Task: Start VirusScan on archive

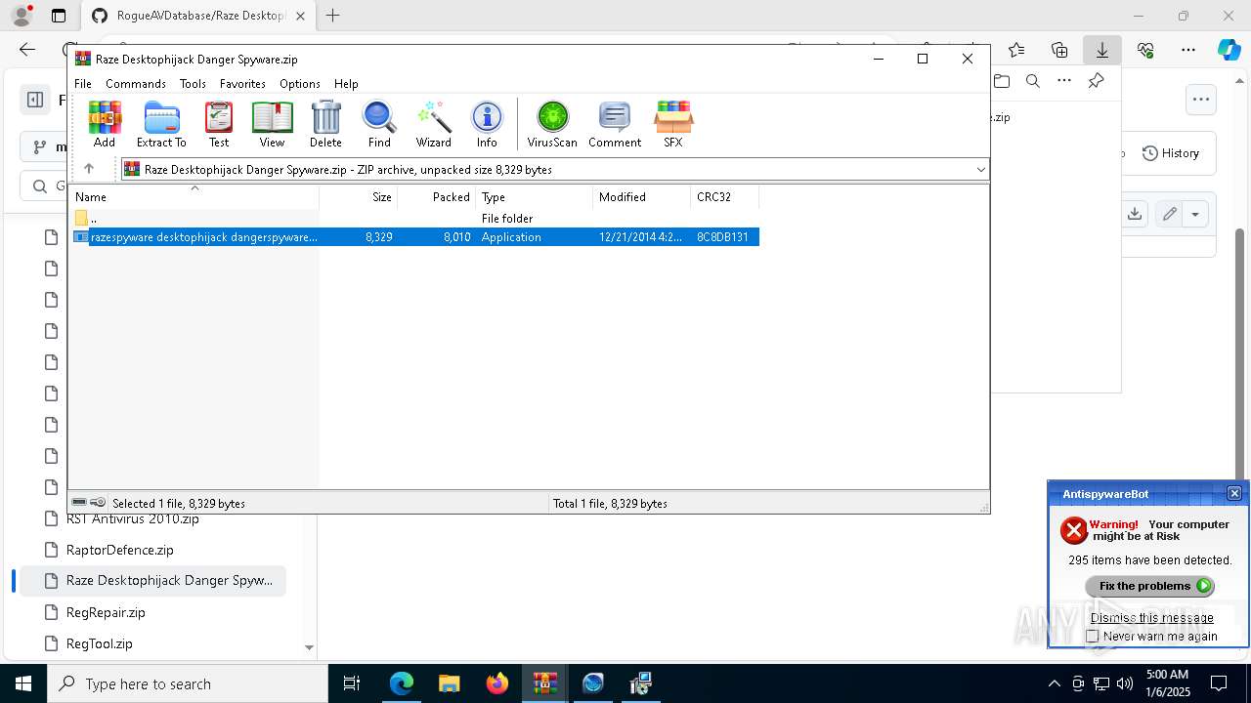Action: click(x=552, y=124)
